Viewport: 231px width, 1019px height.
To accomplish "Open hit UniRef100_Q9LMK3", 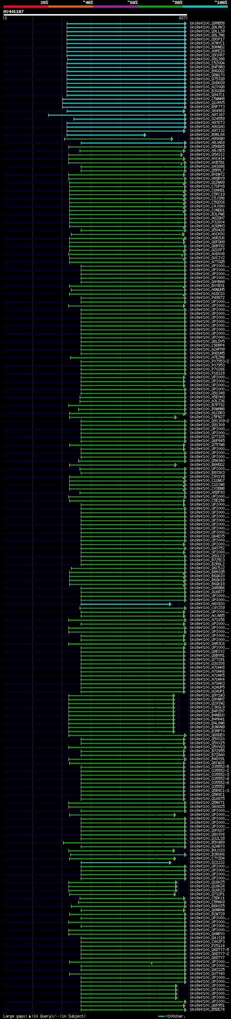I will (207, 27).
